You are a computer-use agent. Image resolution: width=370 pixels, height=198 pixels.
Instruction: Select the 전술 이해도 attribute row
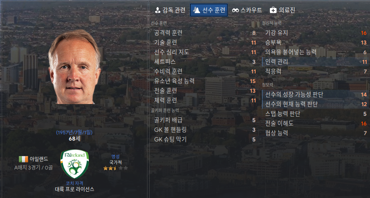[x=316, y=123]
